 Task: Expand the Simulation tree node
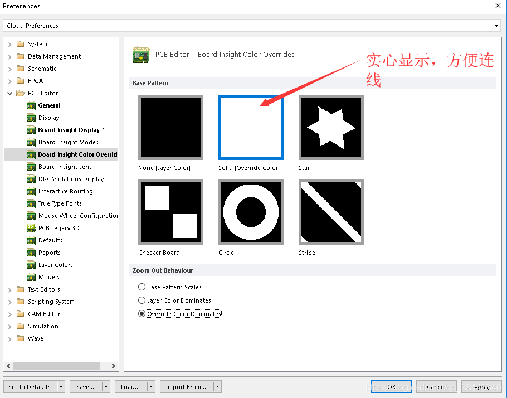[x=9, y=327]
